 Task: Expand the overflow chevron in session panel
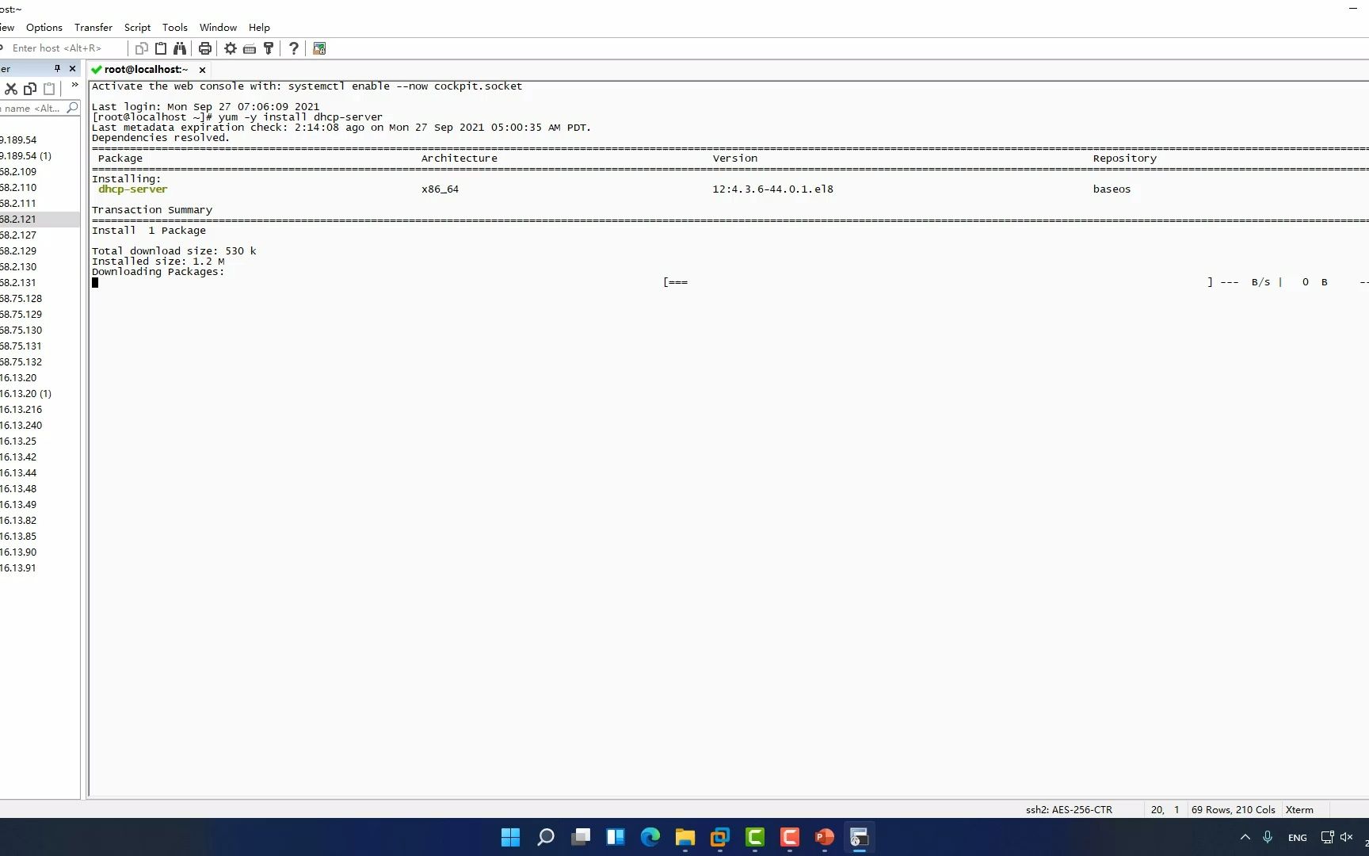pos(74,85)
